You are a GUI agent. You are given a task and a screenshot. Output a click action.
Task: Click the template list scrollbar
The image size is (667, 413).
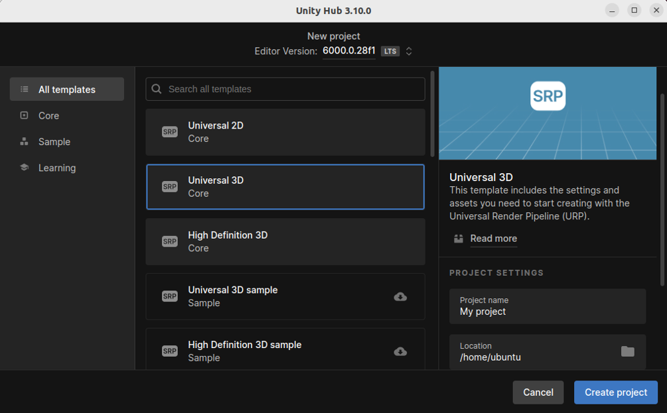coord(433,113)
